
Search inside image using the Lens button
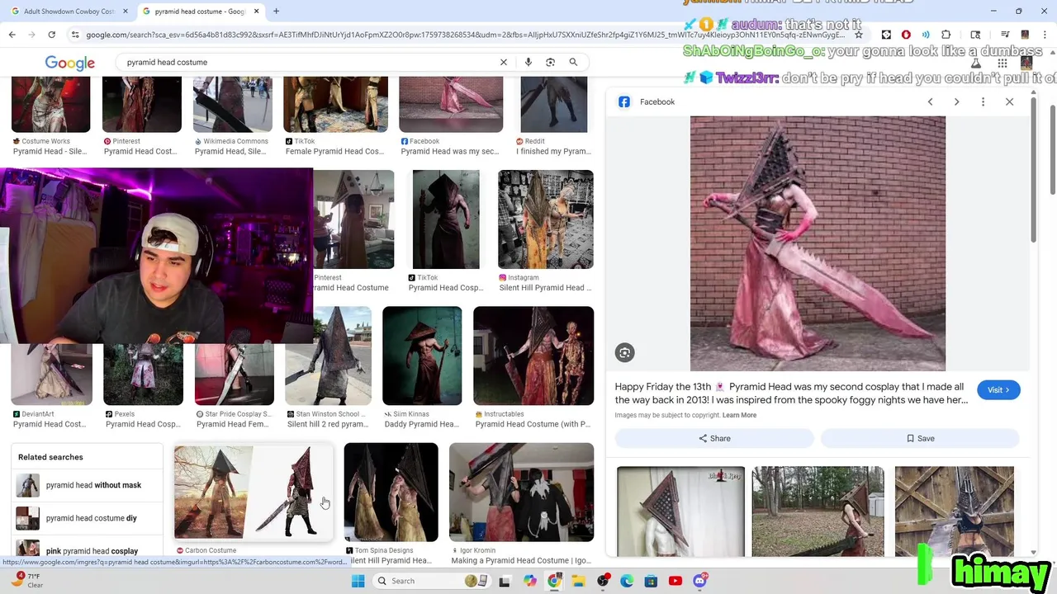click(624, 353)
